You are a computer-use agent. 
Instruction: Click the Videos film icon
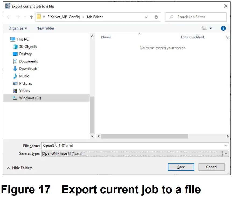pyautogui.click(x=15, y=91)
